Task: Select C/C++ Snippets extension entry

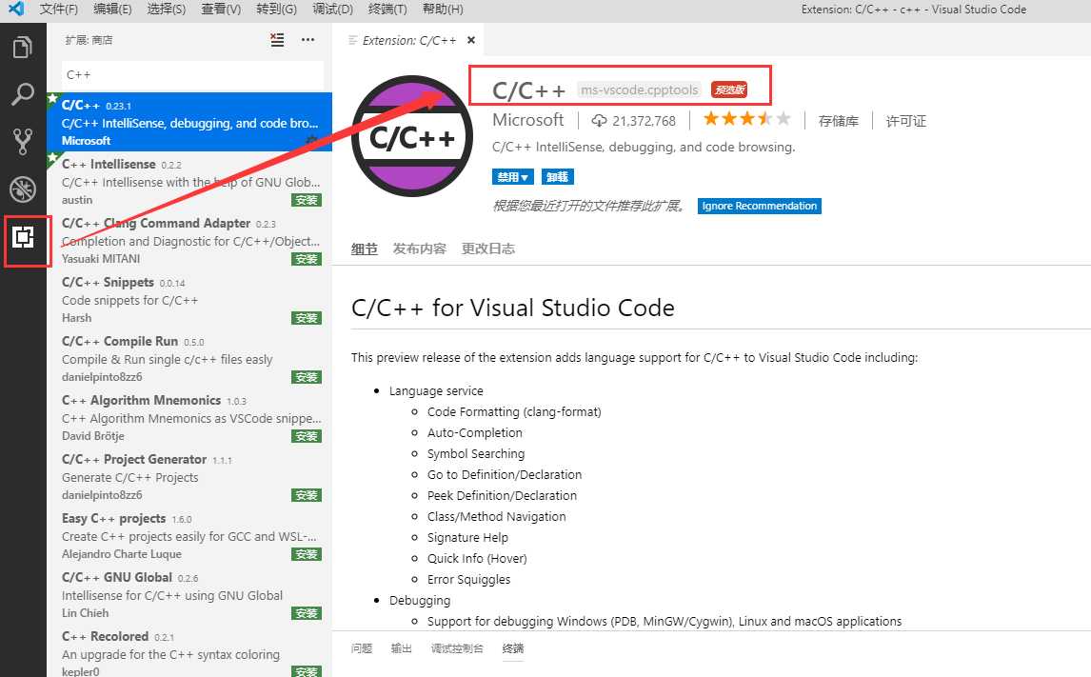Action: click(x=189, y=299)
